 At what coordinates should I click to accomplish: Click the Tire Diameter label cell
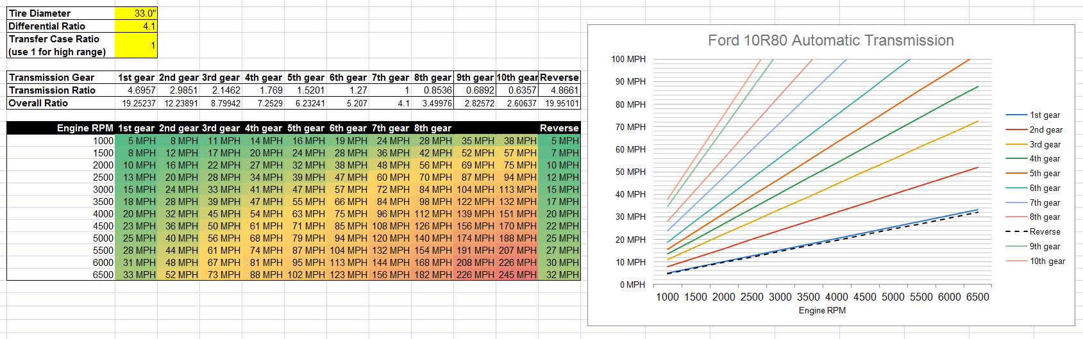[x=61, y=13]
